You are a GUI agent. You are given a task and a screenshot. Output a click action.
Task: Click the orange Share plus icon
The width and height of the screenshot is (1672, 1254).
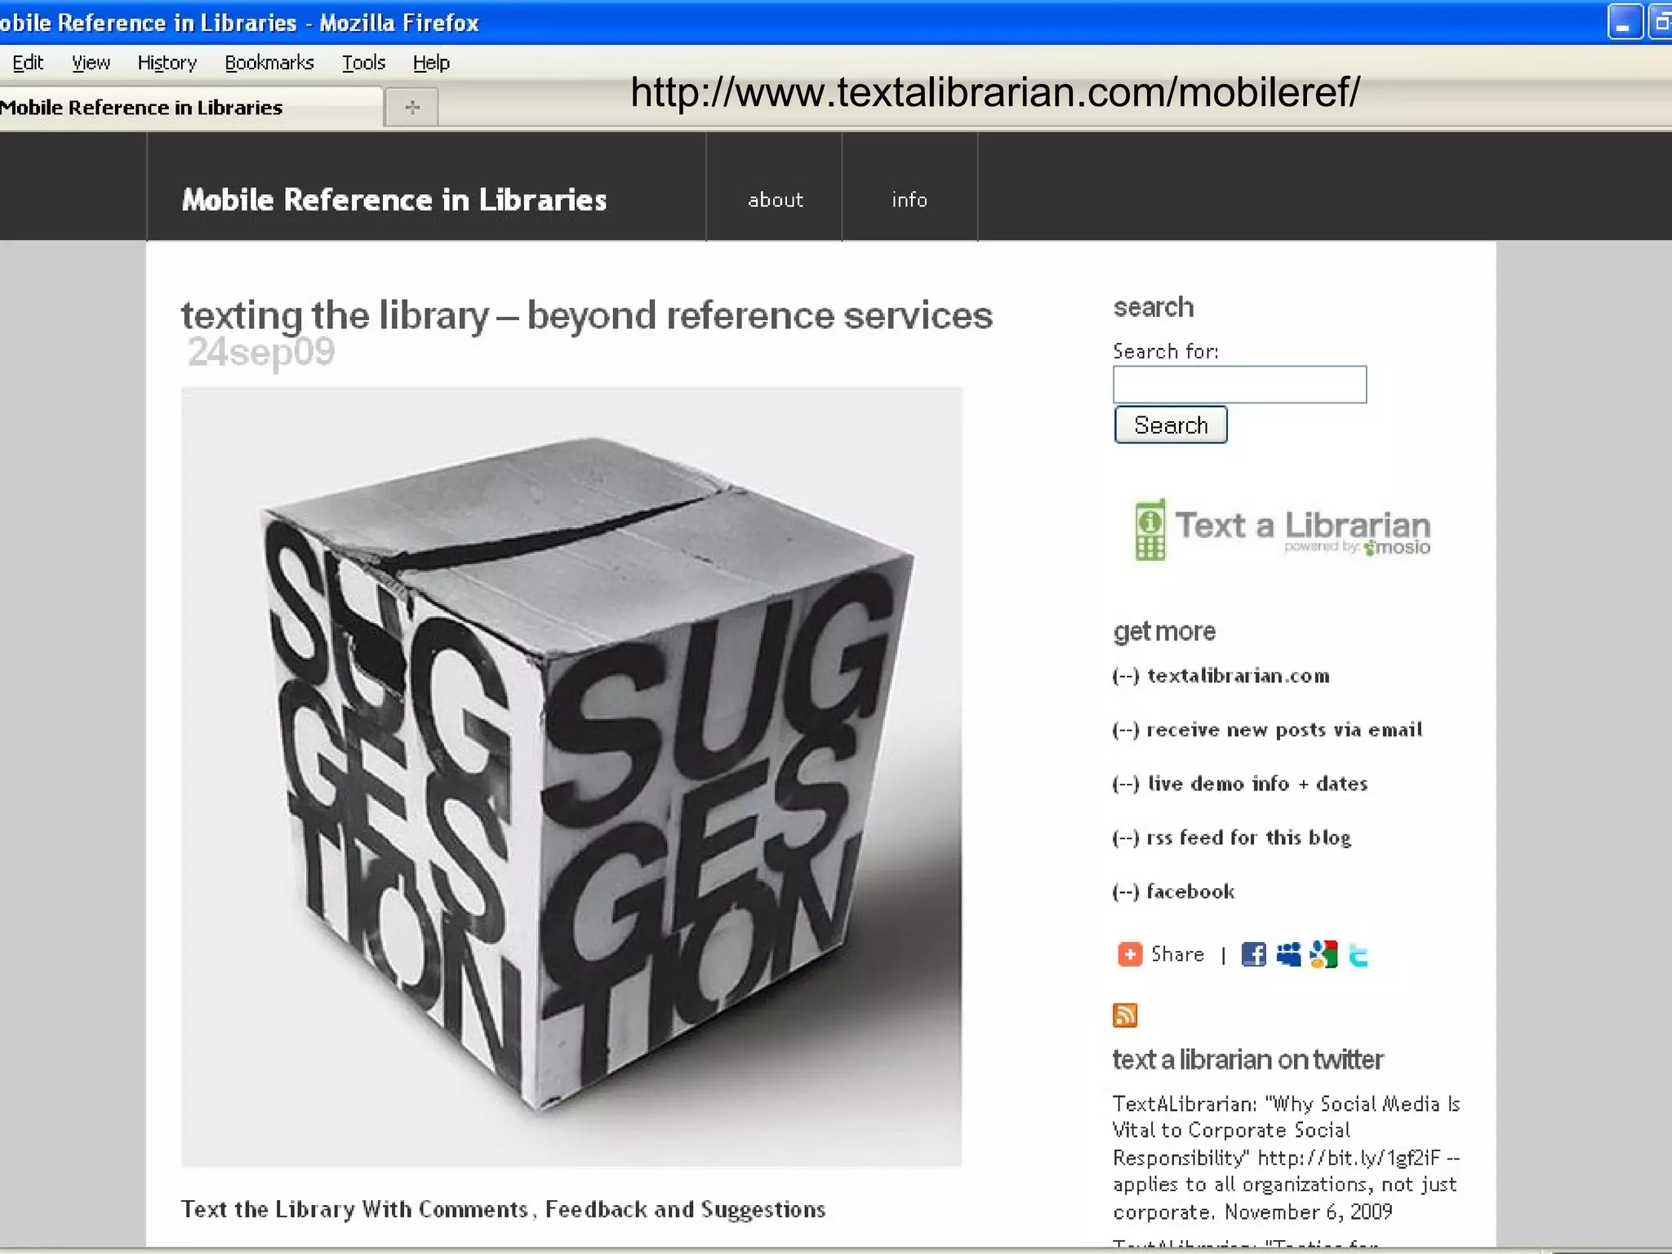(x=1129, y=954)
